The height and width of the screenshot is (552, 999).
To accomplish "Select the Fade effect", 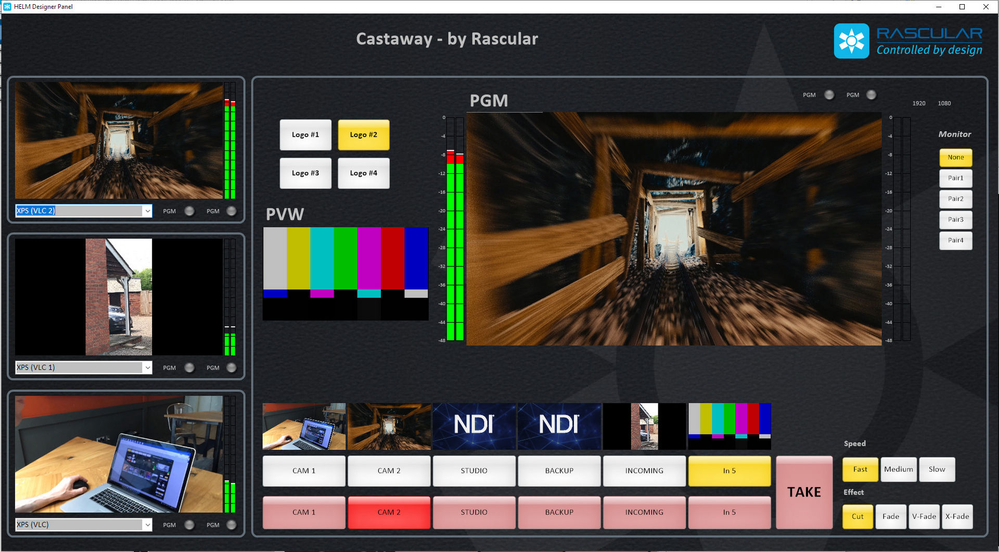I will click(x=891, y=517).
